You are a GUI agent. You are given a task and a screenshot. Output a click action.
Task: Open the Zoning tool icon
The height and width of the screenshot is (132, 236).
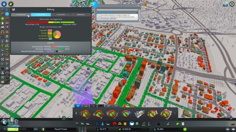[82, 124]
